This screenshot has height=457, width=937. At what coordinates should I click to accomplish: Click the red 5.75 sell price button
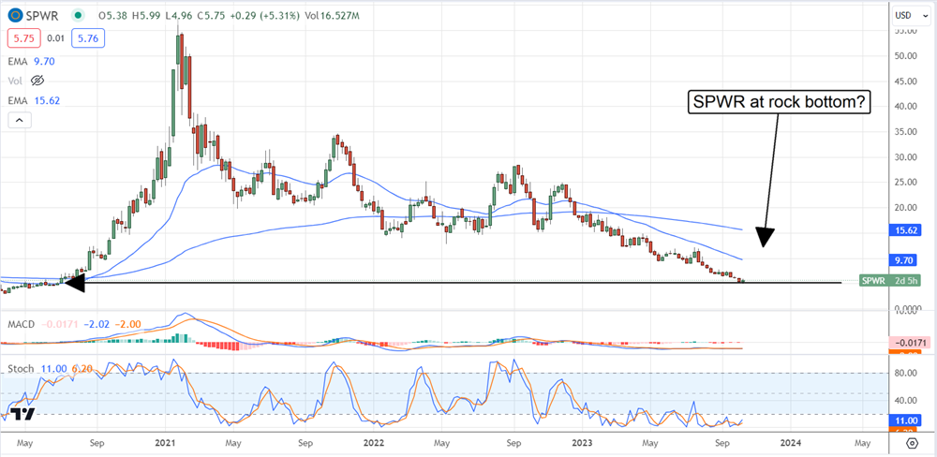click(x=21, y=38)
